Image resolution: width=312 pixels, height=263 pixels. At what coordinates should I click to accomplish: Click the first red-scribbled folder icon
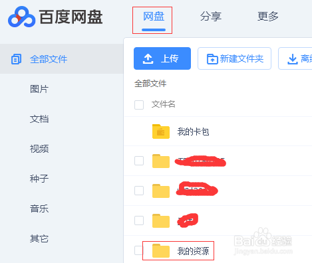(x=161, y=161)
